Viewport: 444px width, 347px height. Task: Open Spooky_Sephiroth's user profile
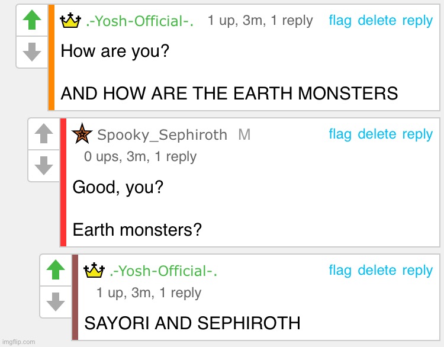162,135
